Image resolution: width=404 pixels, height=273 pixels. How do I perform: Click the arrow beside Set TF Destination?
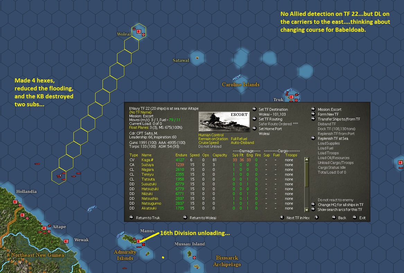pyautogui.click(x=254, y=109)
